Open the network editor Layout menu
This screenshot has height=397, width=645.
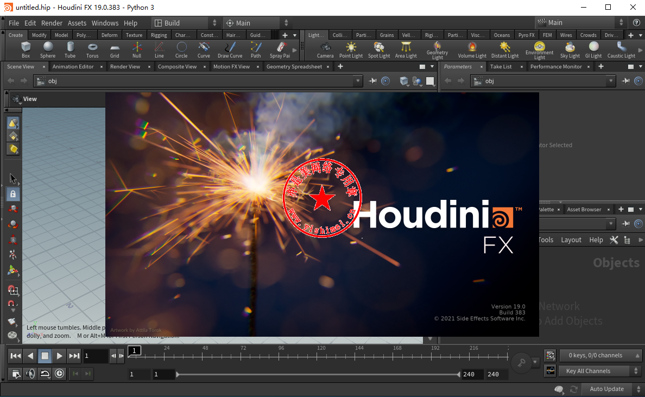tap(571, 240)
